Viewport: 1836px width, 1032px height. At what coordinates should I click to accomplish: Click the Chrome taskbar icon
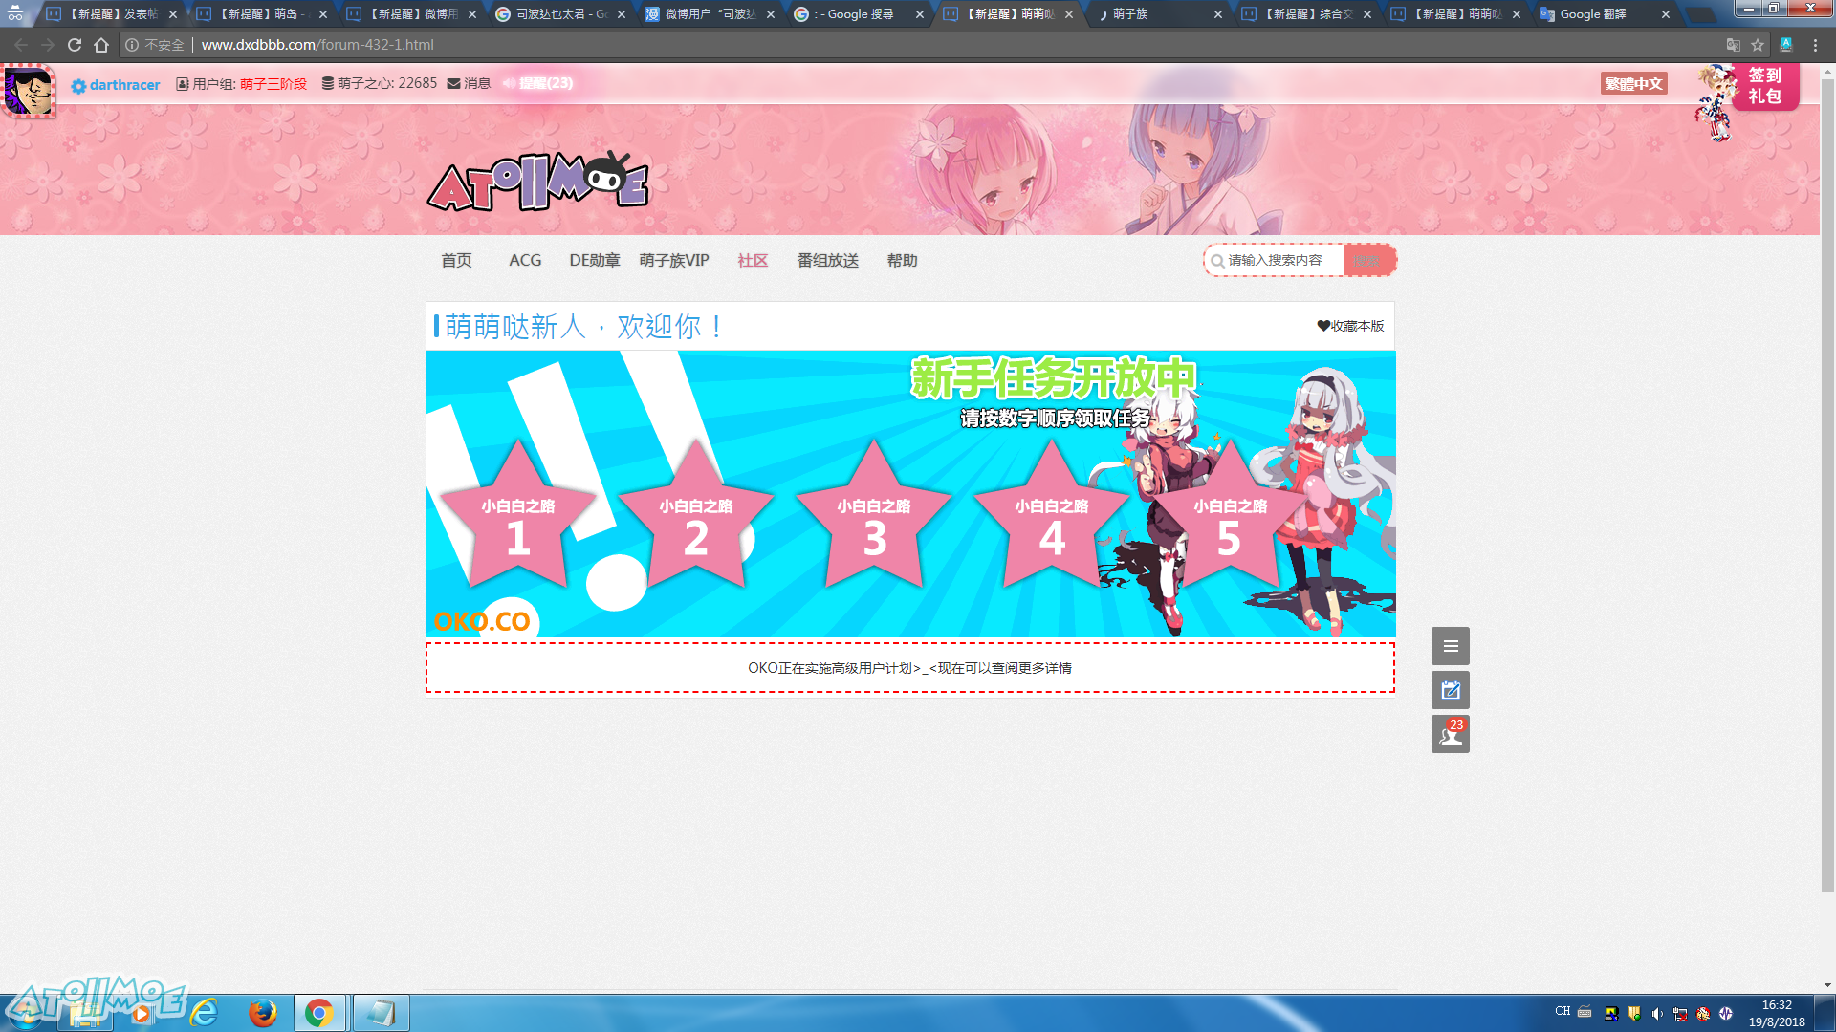[320, 1013]
